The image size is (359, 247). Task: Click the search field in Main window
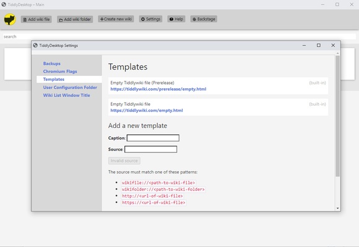coord(179,36)
